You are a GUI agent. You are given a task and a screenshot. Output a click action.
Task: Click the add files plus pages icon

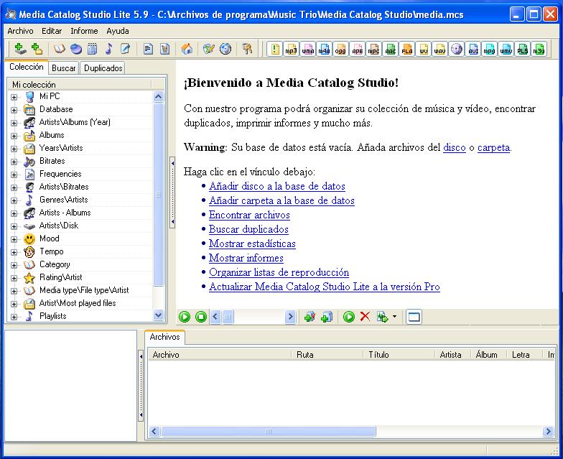pyautogui.click(x=326, y=317)
